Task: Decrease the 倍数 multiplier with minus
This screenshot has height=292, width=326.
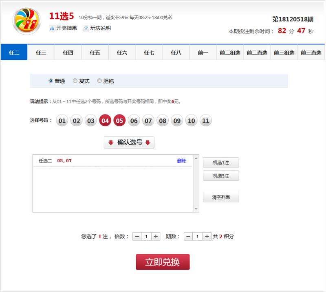Action: point(137,237)
